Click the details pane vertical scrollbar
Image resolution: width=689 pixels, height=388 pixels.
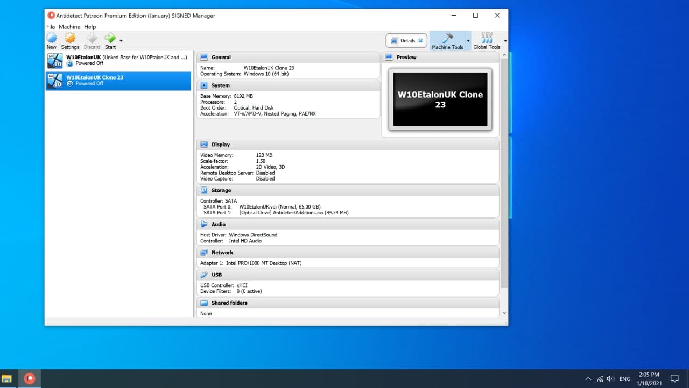click(504, 172)
